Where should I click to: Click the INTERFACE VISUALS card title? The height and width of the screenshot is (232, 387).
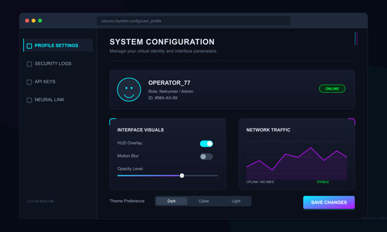tap(140, 130)
